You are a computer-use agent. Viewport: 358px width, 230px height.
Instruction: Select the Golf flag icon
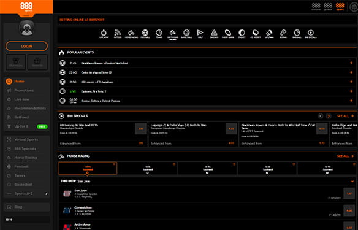200,34
